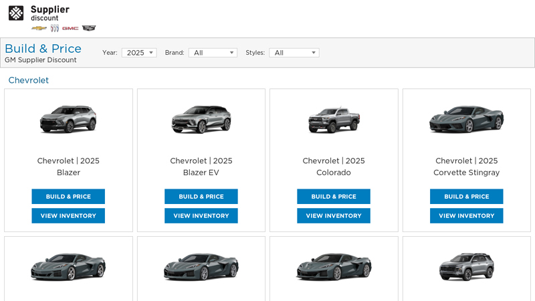Image resolution: width=535 pixels, height=301 pixels.
Task: Click the Blazer EV model name text
Action: [201, 173]
